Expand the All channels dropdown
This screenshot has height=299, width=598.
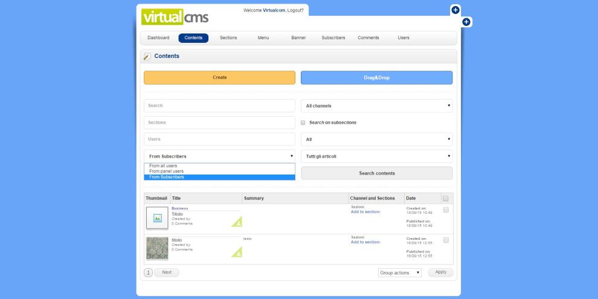(x=376, y=106)
